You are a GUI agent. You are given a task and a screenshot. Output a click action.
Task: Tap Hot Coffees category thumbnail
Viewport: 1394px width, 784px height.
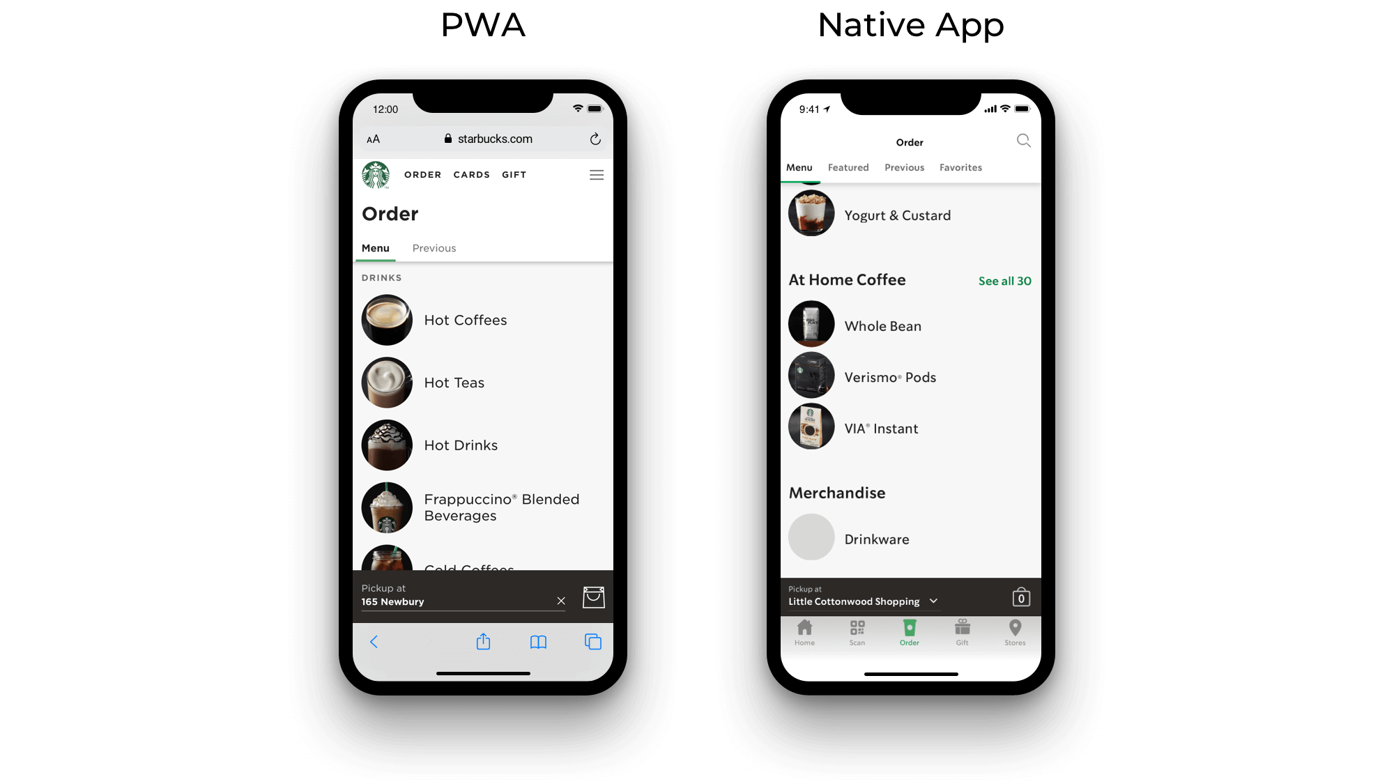tap(387, 320)
